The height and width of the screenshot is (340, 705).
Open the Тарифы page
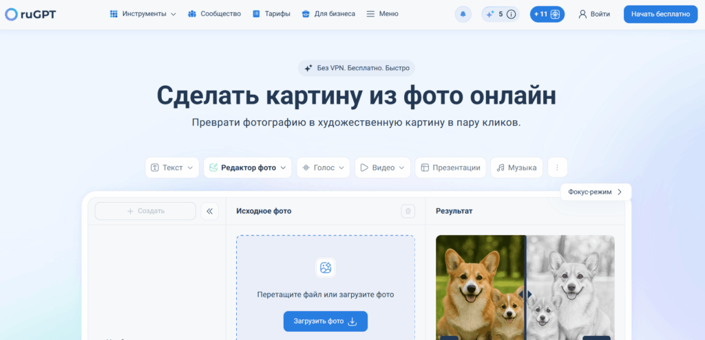point(271,14)
